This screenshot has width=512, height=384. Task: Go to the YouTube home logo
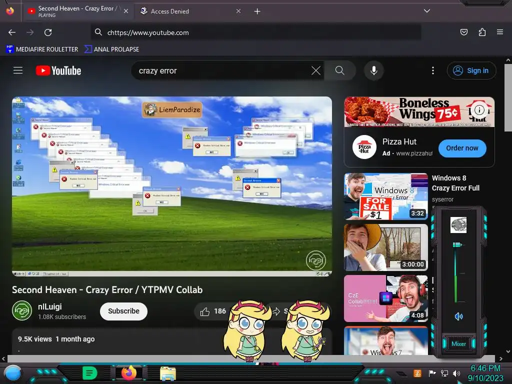click(x=58, y=70)
